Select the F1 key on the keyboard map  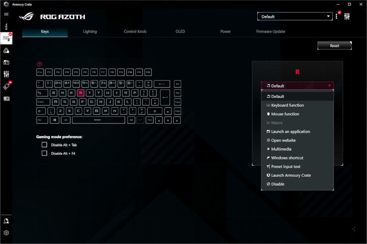[49, 72]
